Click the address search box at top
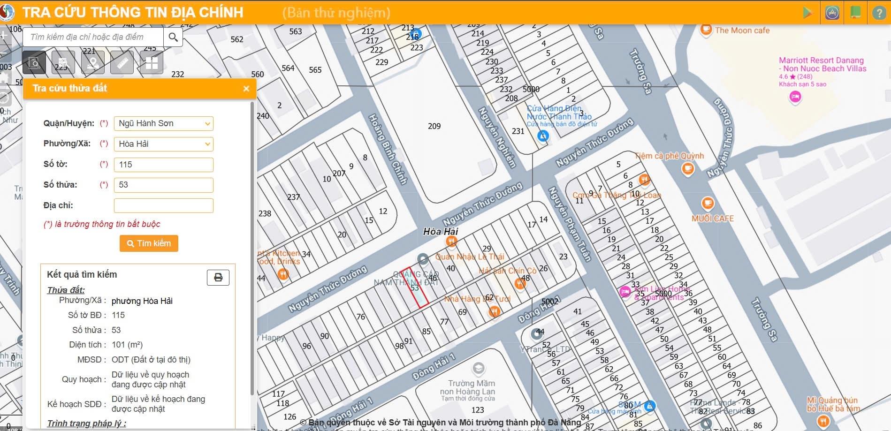891x431 pixels. [94, 37]
